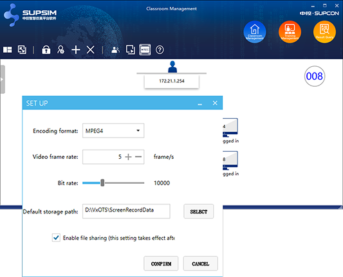
Task: Click the SUPCON brand logo at top right
Action: point(319,13)
